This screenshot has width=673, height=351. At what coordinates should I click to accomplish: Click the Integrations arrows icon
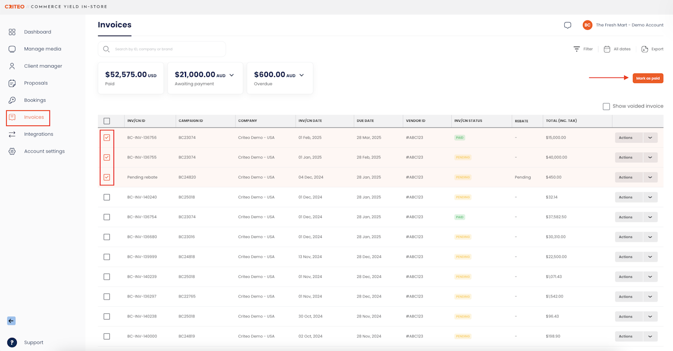(x=12, y=134)
